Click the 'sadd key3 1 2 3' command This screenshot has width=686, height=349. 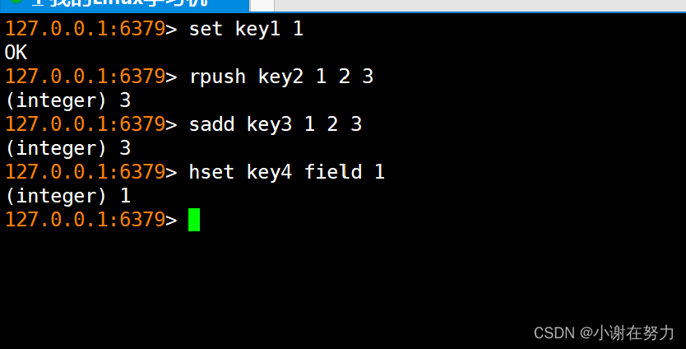coord(276,124)
